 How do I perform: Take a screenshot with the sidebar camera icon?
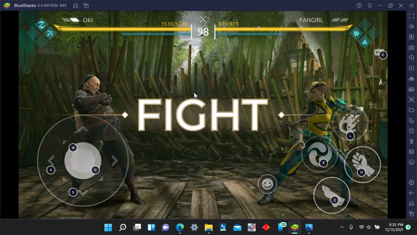click(411, 100)
